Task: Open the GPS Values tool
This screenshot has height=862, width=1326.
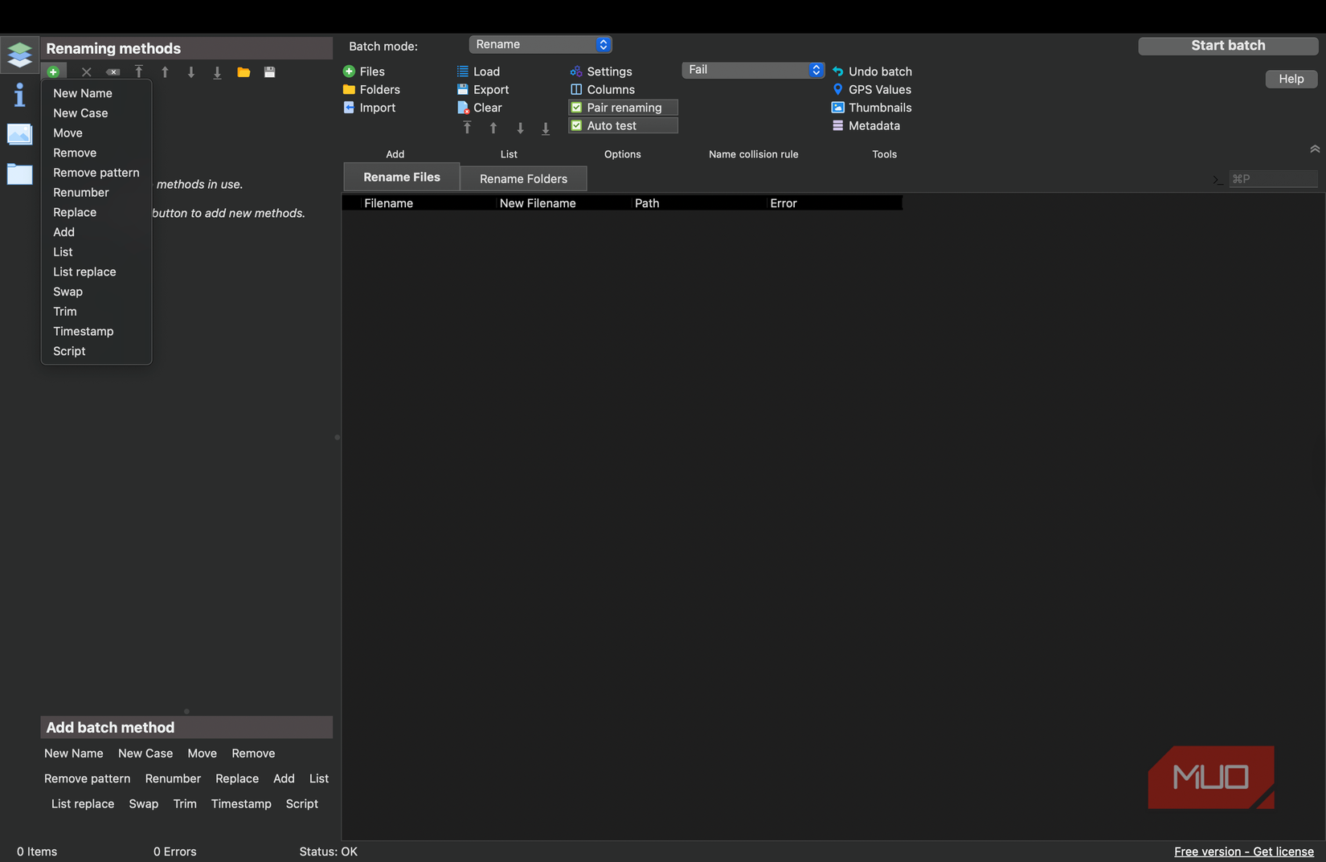Action: pyautogui.click(x=872, y=90)
